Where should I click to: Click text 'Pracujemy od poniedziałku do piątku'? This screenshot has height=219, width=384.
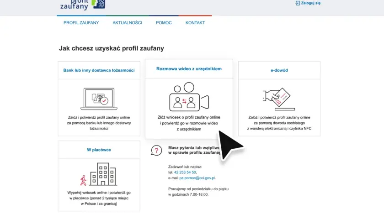coord(198,189)
